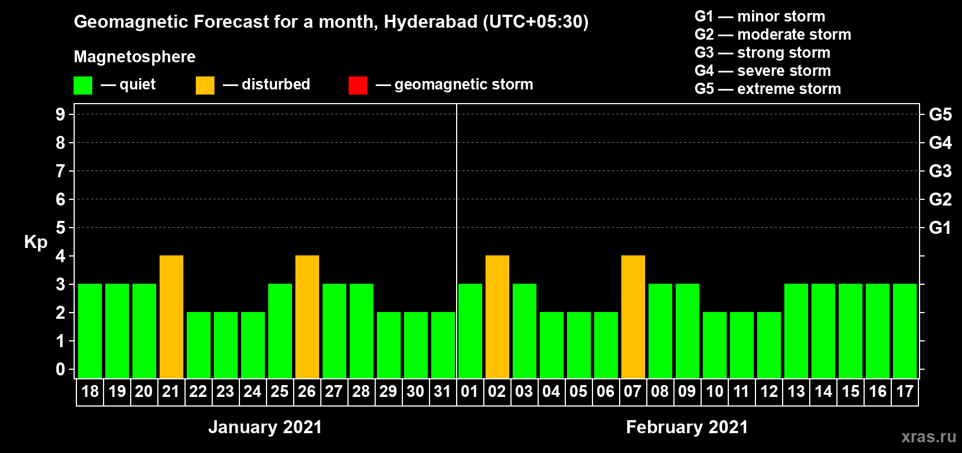Click the green bar for February 17
The width and height of the screenshot is (962, 453).
(905, 331)
